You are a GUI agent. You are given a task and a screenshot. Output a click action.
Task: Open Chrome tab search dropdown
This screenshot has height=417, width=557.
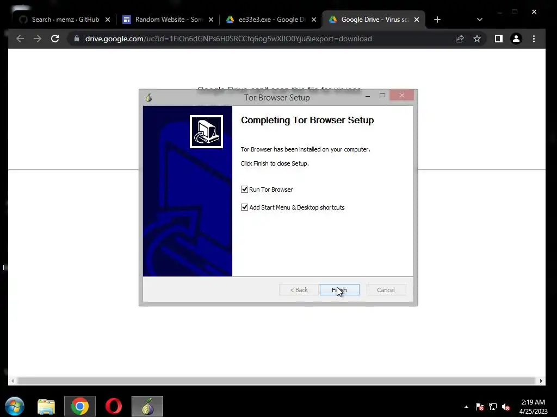click(480, 20)
